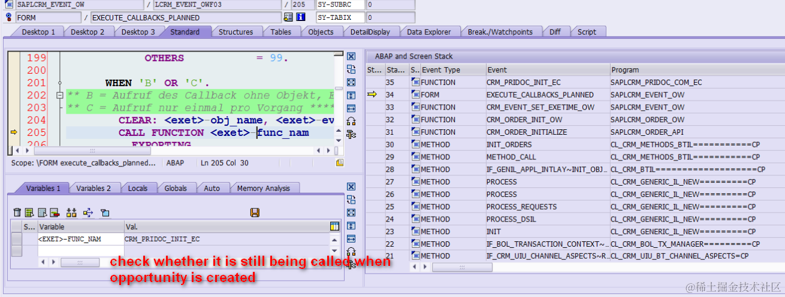Open the Desktop 3 tab
The image size is (785, 297).
click(x=138, y=32)
